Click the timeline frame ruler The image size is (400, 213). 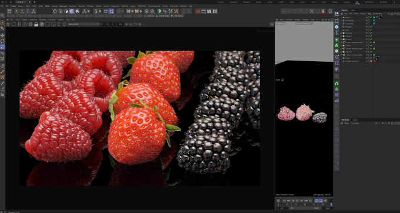[x=304, y=204]
